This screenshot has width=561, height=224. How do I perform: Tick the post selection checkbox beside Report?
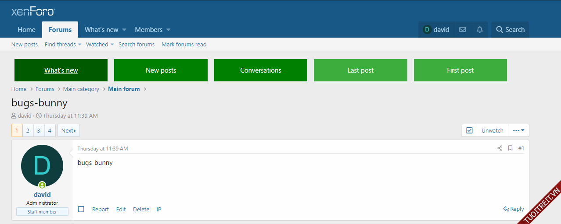[x=81, y=209]
